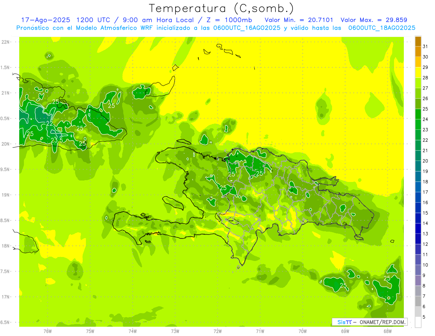Click the '9.5N' latitude axis label

(5, 170)
